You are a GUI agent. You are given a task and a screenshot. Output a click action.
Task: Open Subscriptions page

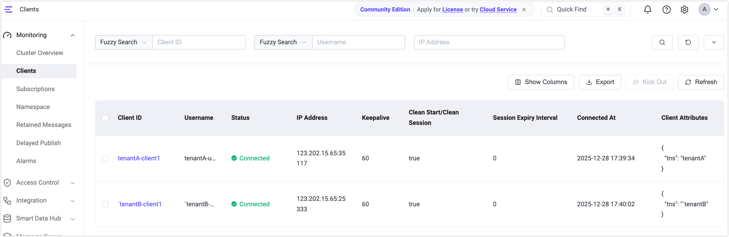(35, 89)
